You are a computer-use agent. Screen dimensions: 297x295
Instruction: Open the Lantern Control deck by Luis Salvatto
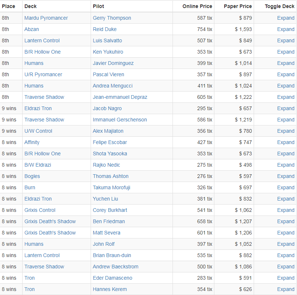point(42,40)
